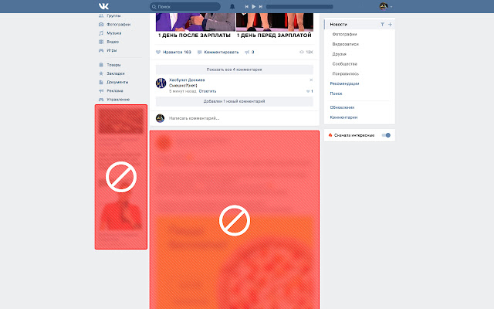The width and height of the screenshot is (494, 309).
Task: Seek within the header audio progress bar
Action: coord(299,7)
